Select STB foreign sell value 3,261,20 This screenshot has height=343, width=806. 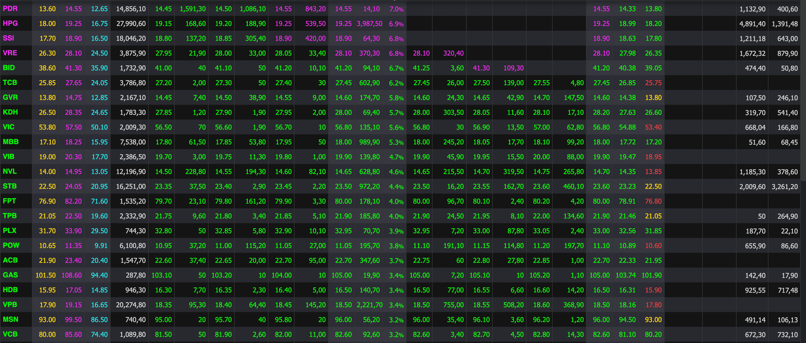click(785, 187)
